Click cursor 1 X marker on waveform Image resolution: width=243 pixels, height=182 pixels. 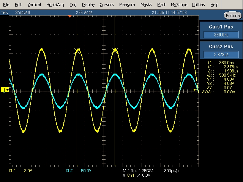77,51
